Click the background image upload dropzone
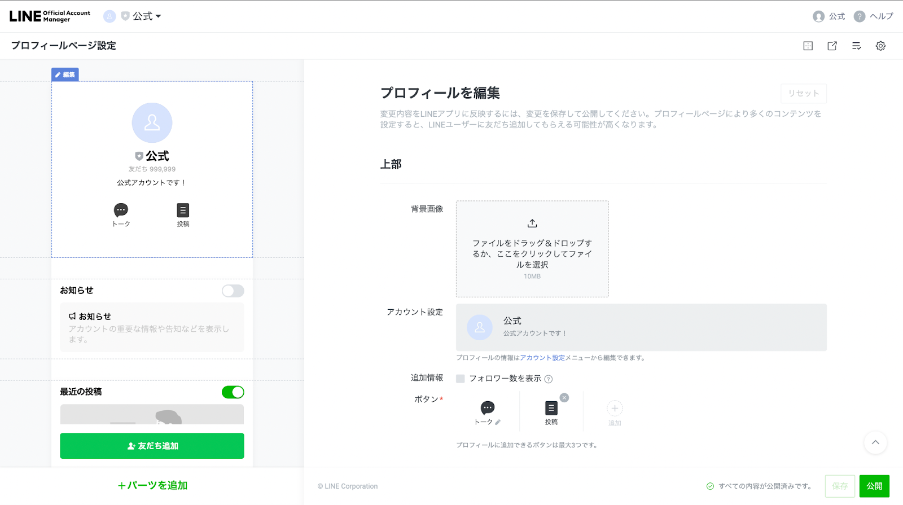 [x=532, y=249]
